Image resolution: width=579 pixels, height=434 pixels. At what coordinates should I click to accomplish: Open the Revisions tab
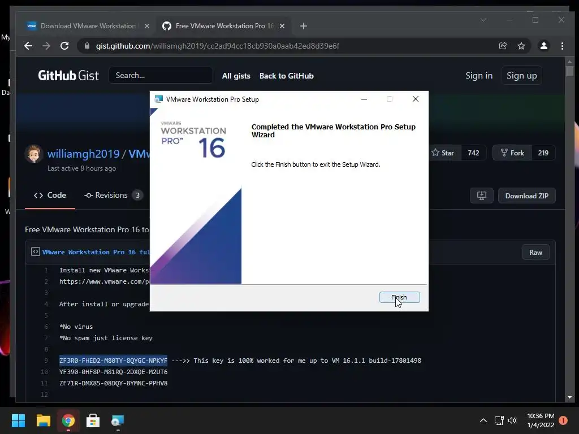(113, 195)
